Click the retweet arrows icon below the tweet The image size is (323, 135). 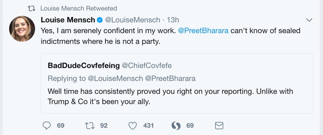[90, 125]
